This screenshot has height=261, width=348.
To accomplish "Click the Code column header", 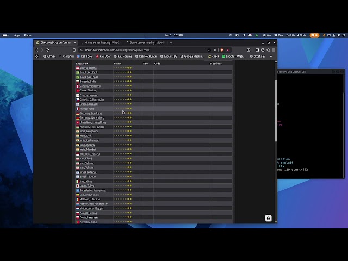I will tap(157, 64).
